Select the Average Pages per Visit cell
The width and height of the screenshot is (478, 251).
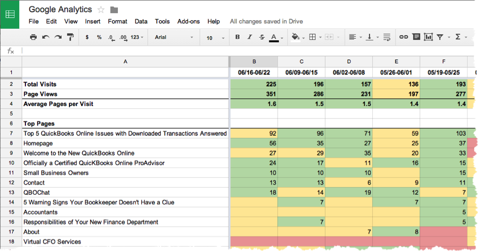click(125, 104)
